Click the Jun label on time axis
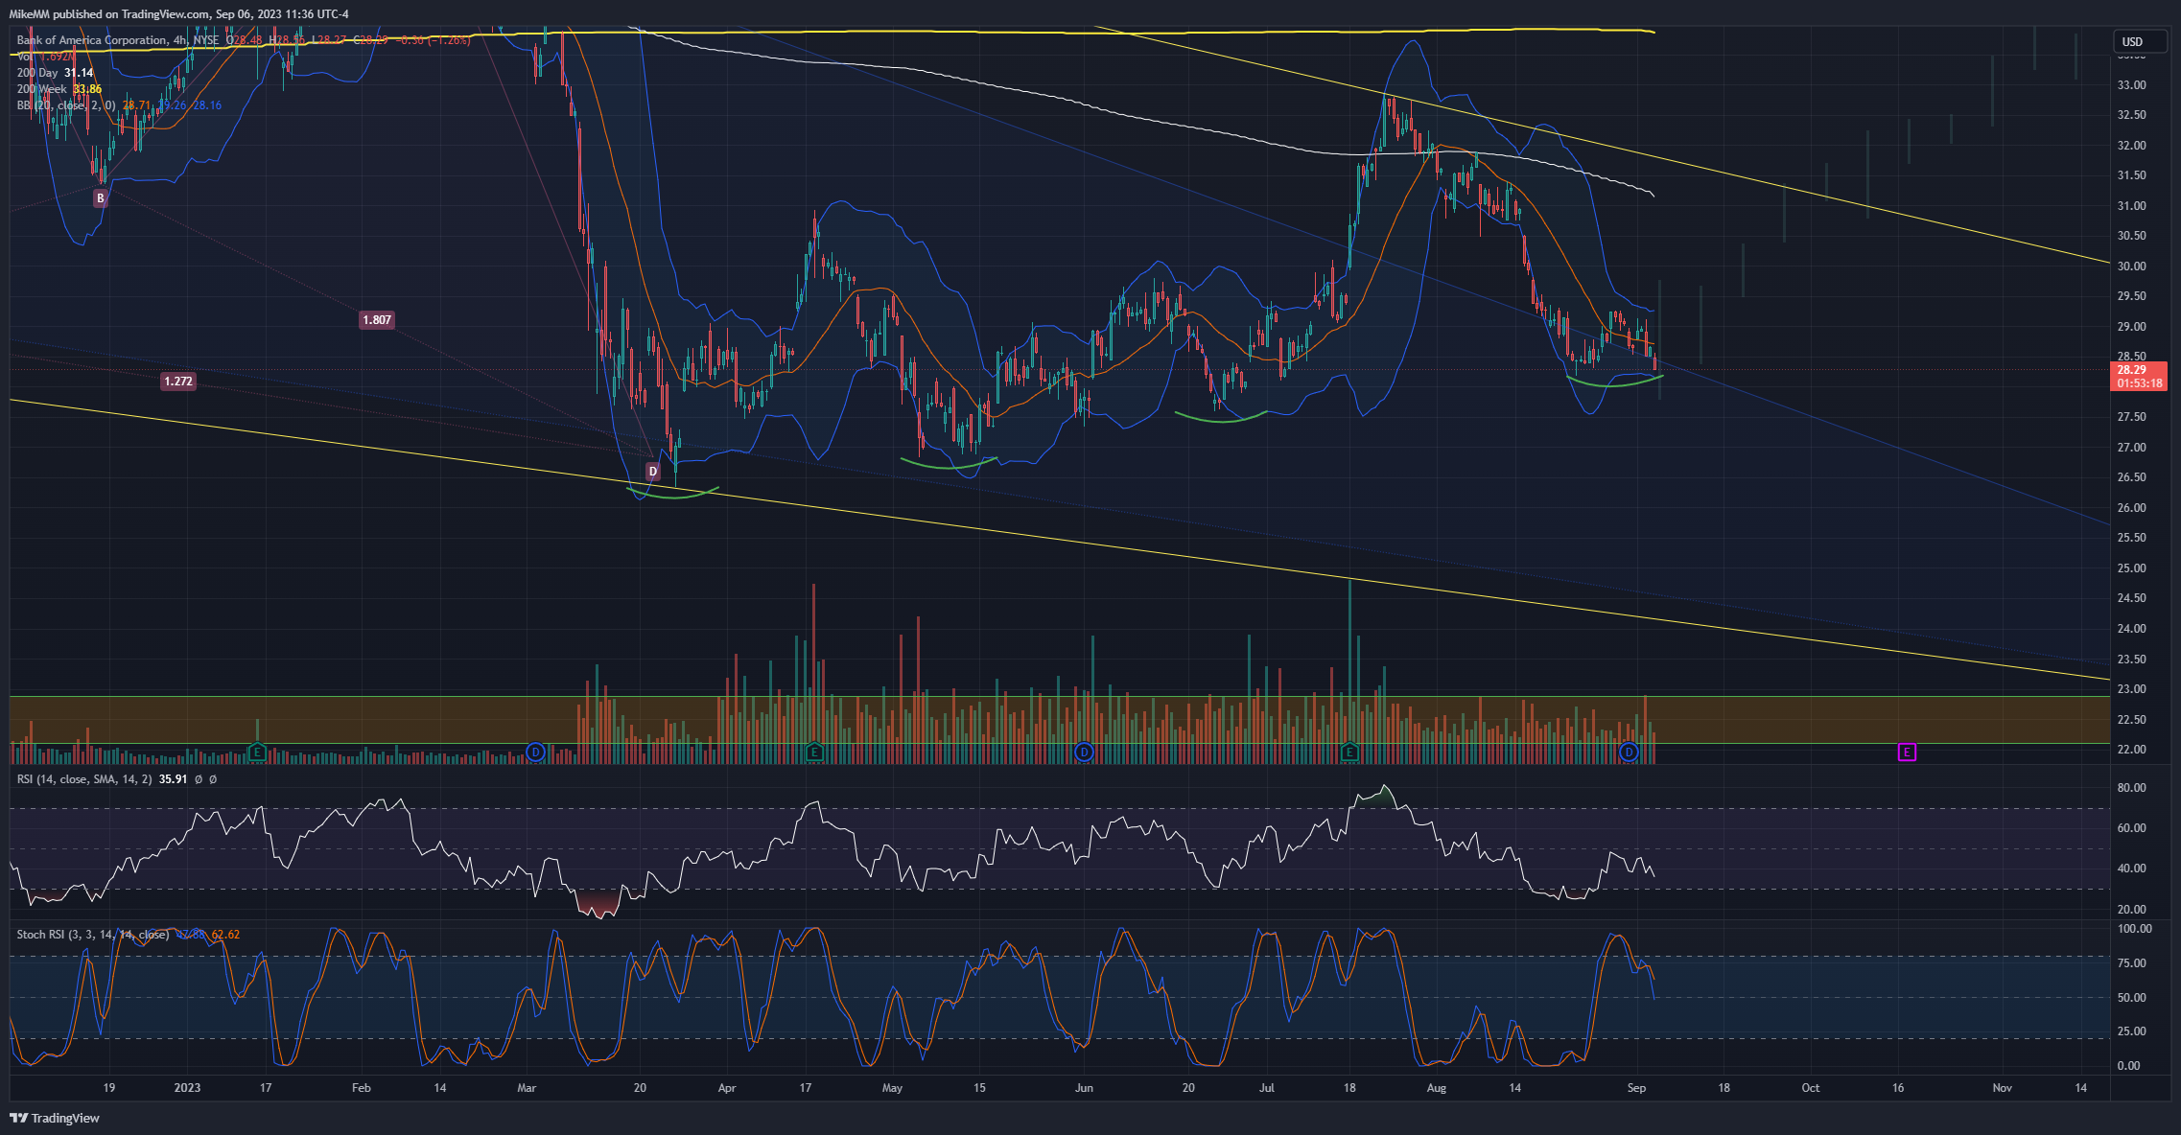Screen dimensions: 2181x1135 click(x=1084, y=1088)
